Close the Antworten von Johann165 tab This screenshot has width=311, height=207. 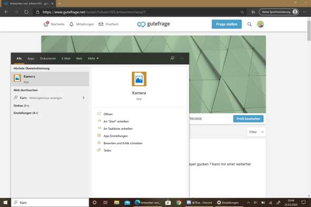pyautogui.click(x=52, y=3)
